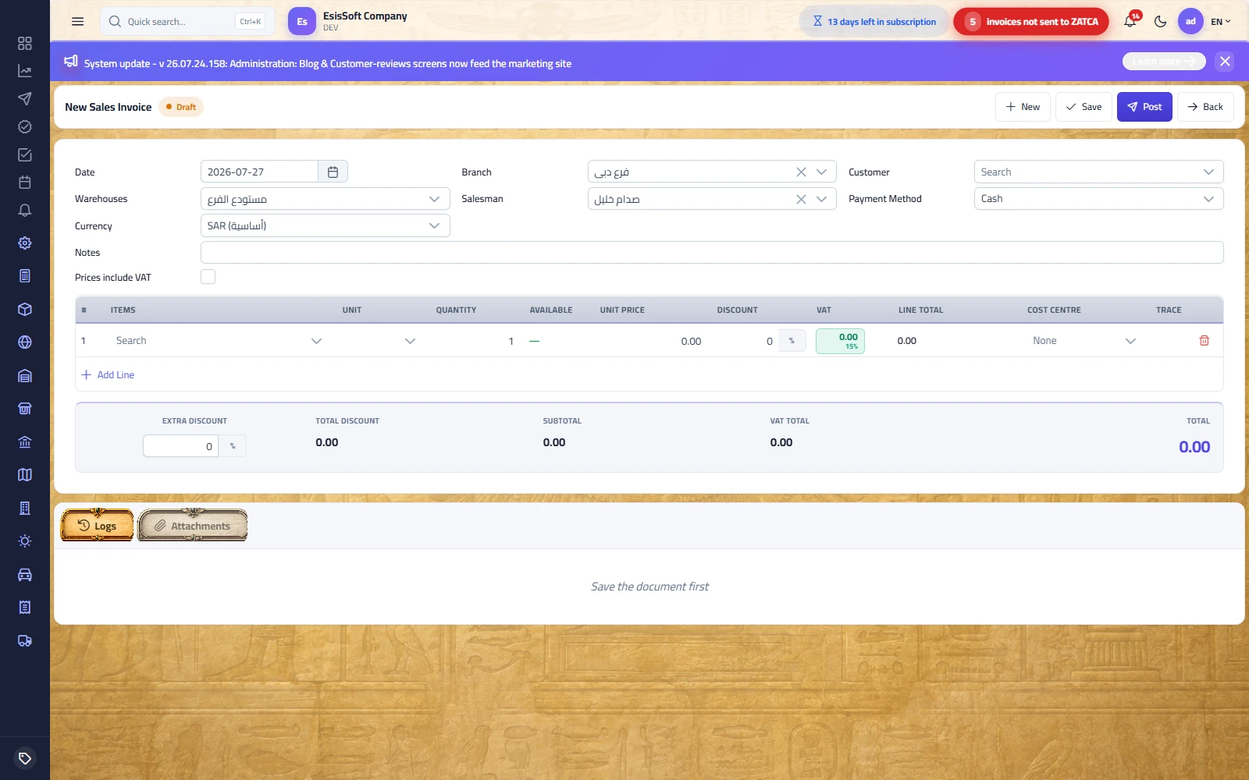The height and width of the screenshot is (780, 1249).
Task: Toggle dark mode moon icon
Action: [1161, 22]
